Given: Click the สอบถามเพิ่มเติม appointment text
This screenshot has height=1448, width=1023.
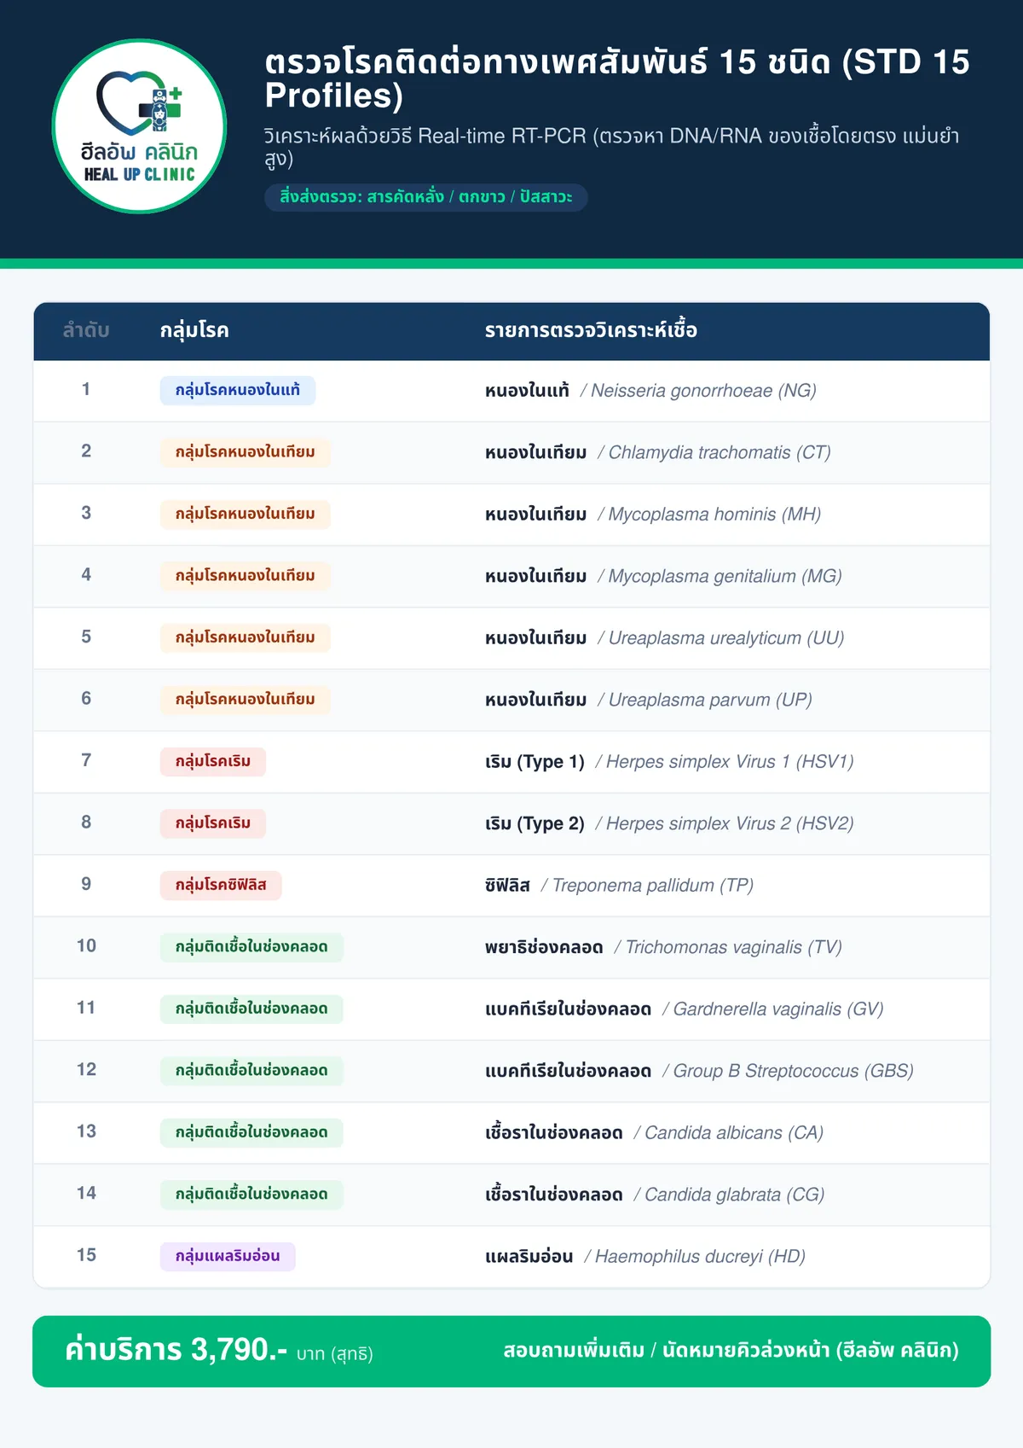Looking at the screenshot, I should click(731, 1351).
